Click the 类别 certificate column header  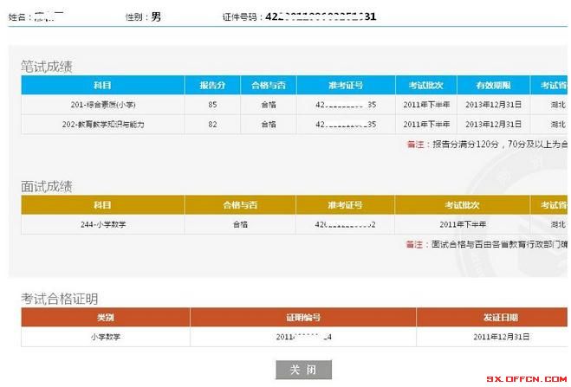click(106, 317)
